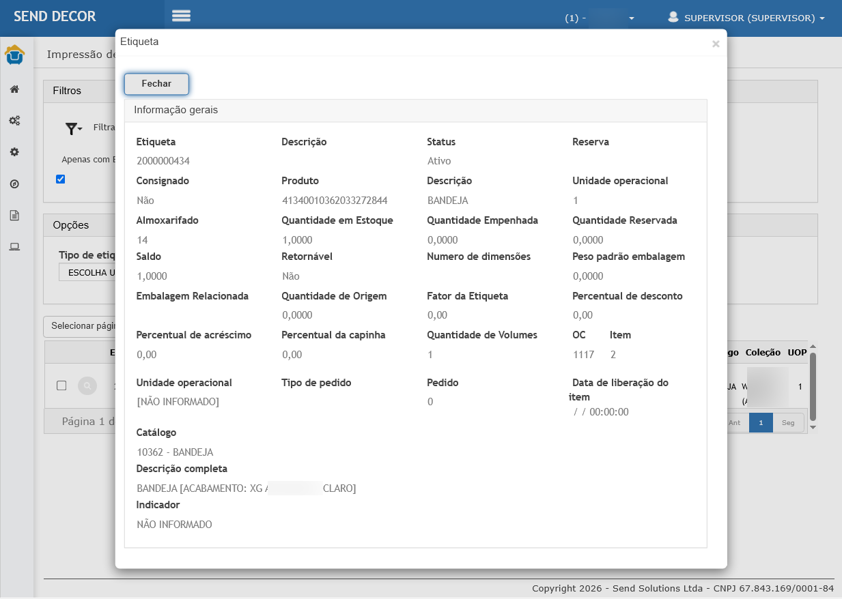The width and height of the screenshot is (842, 599).
Task: Select product code 41340010362033272844
Action: pos(335,201)
